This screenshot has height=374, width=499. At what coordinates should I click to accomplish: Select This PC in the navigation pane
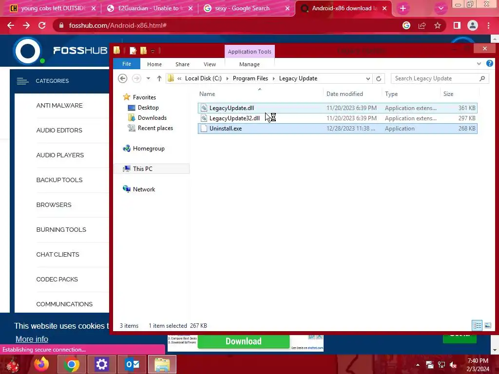152,169
